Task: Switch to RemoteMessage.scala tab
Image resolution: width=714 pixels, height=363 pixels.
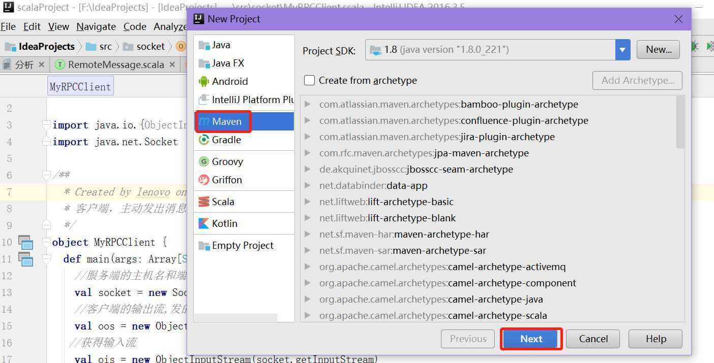Action: 116,64
